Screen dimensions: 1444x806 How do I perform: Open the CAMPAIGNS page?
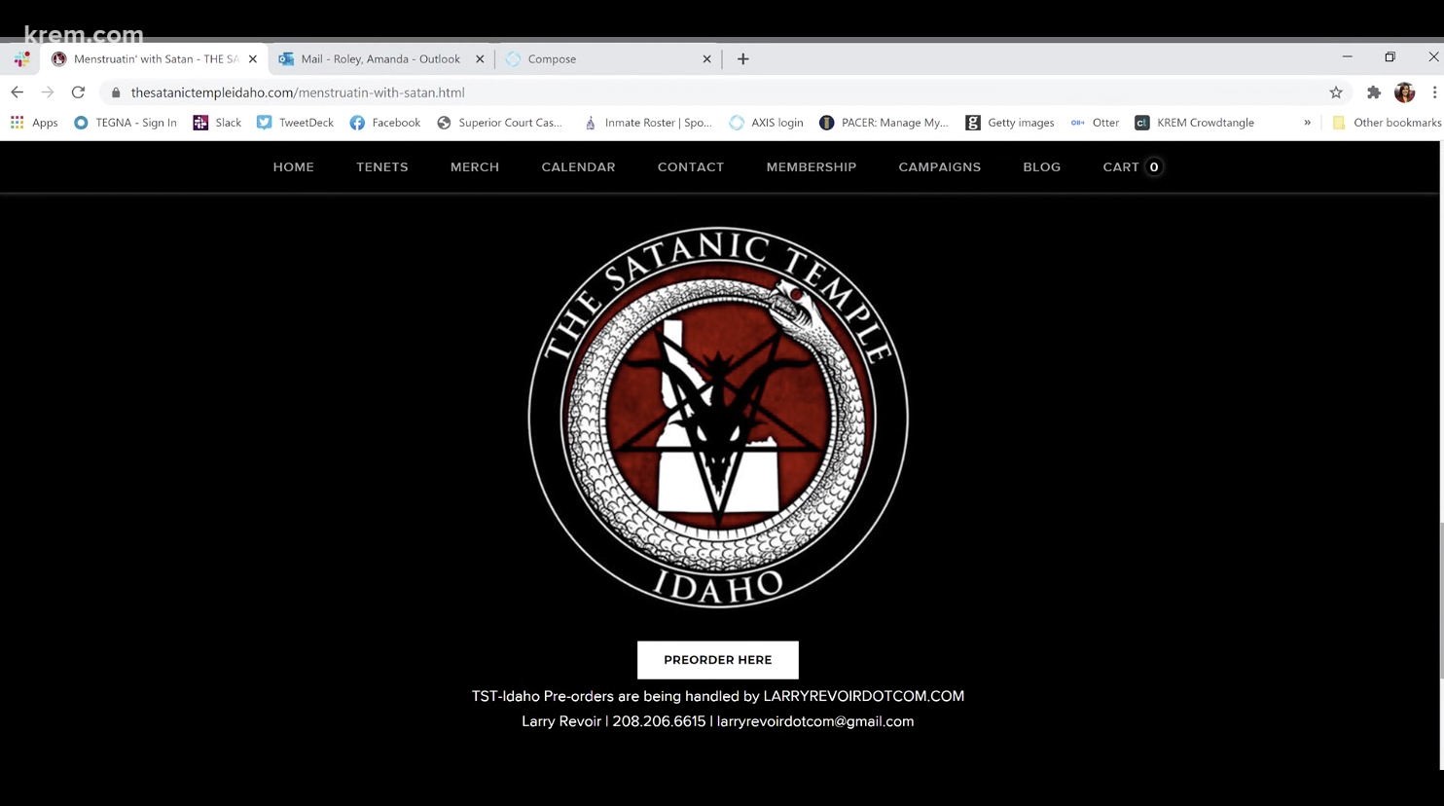940,167
